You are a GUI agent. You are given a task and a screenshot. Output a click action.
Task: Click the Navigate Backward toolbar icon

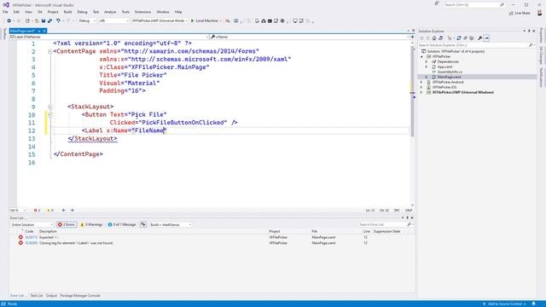(x=9, y=20)
